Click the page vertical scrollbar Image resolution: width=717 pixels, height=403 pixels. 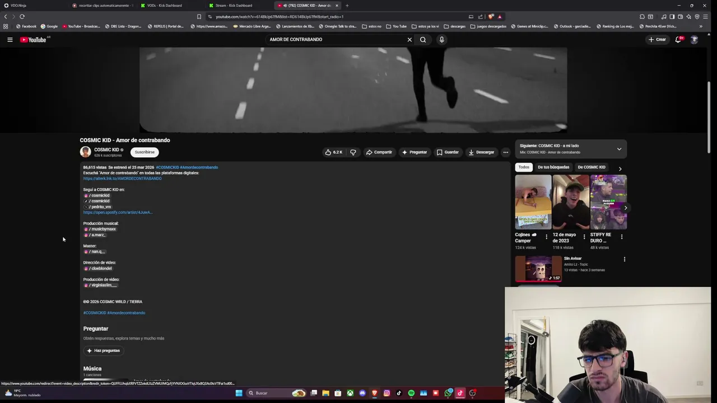point(709,118)
